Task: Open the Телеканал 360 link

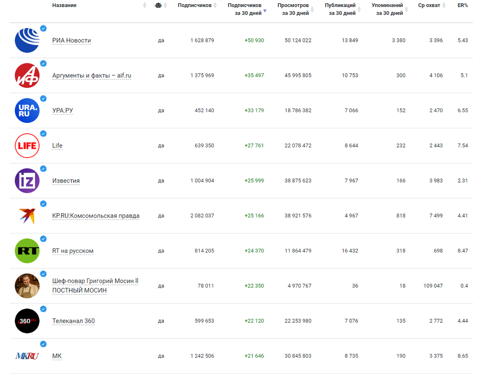Action: pos(74,321)
